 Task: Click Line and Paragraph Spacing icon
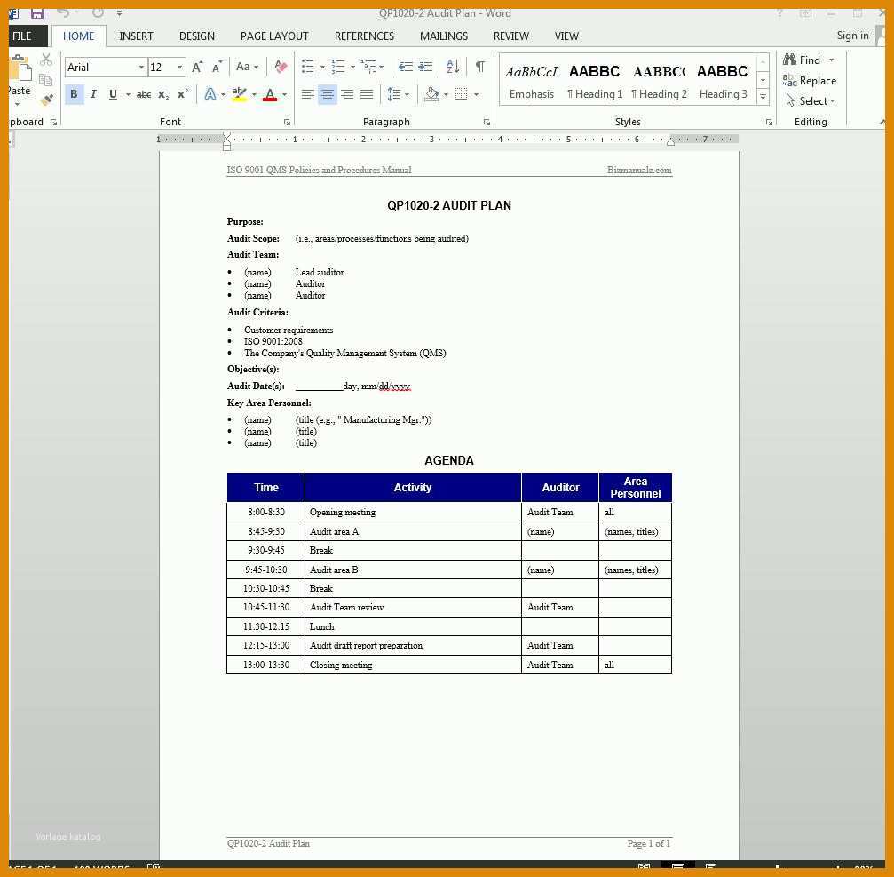point(394,94)
